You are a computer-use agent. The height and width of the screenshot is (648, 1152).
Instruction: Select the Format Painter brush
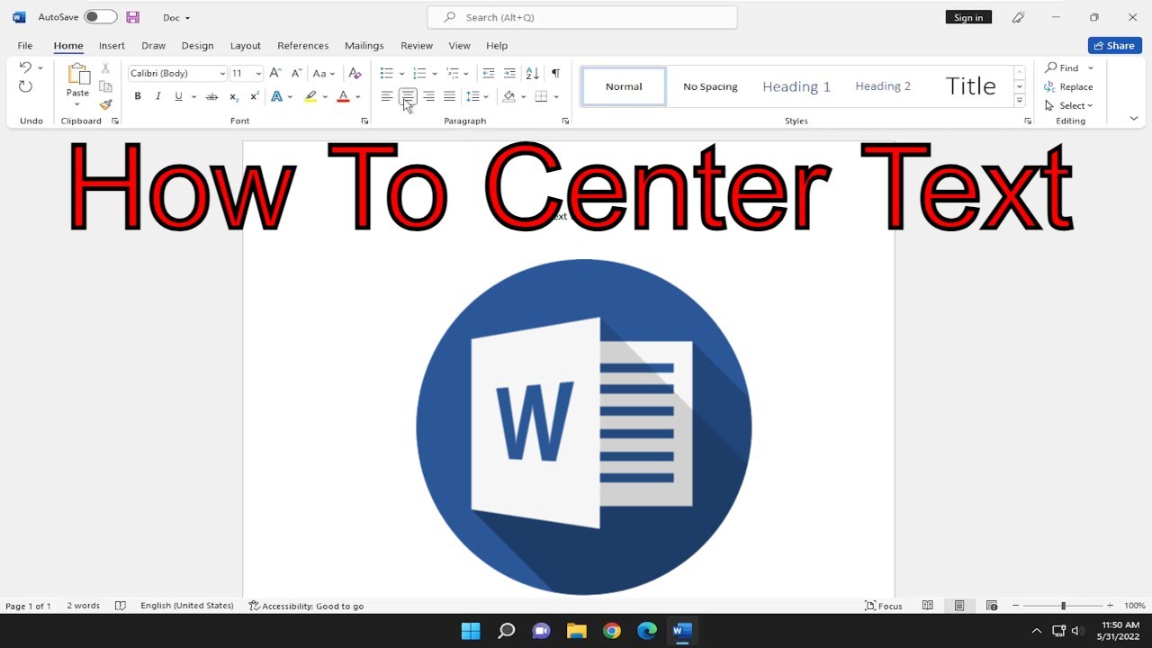tap(105, 105)
